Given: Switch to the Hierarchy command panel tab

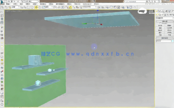Looking at the screenshot, I should pos(163,11).
